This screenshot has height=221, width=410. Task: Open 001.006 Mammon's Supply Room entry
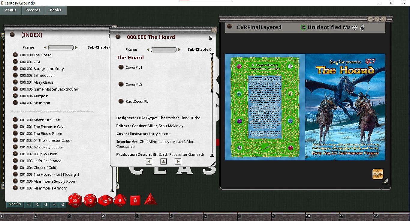[48, 181]
